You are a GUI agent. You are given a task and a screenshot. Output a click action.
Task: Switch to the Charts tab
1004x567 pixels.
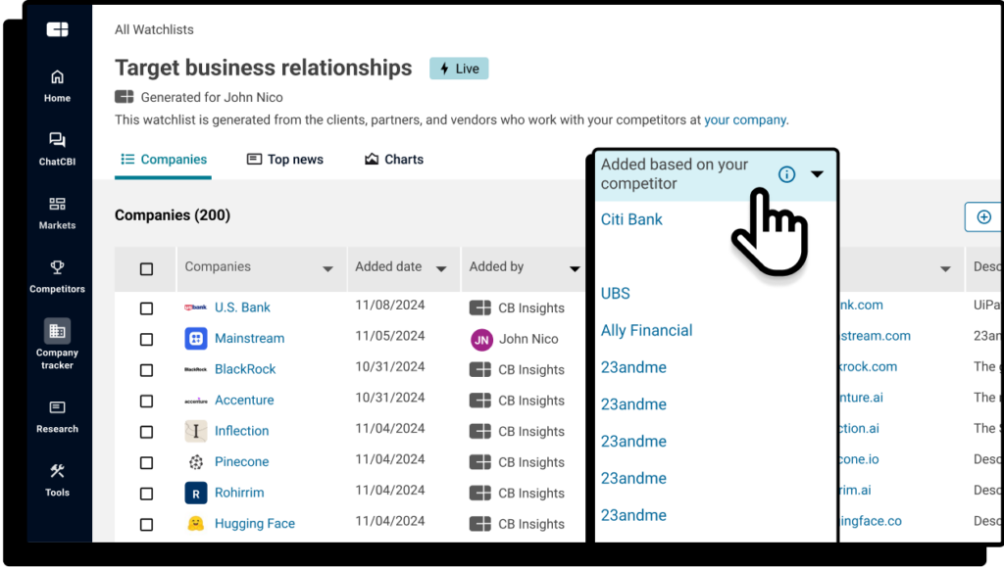(394, 160)
